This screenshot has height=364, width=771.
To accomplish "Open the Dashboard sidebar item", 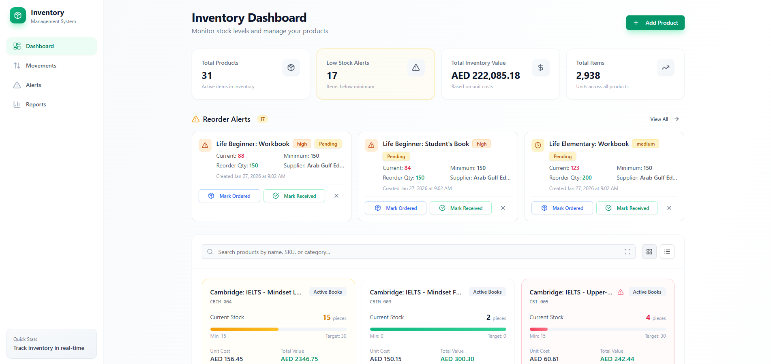I will tap(51, 46).
